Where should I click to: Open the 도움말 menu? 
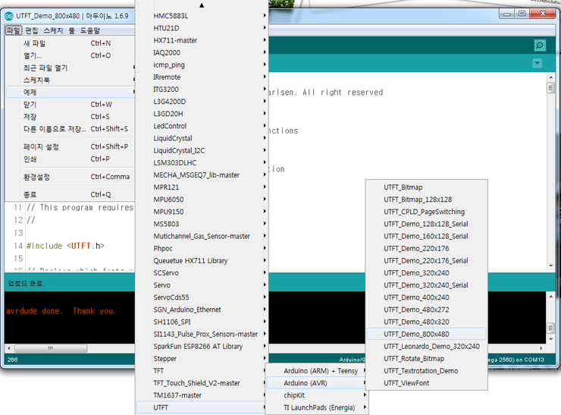coord(89,30)
